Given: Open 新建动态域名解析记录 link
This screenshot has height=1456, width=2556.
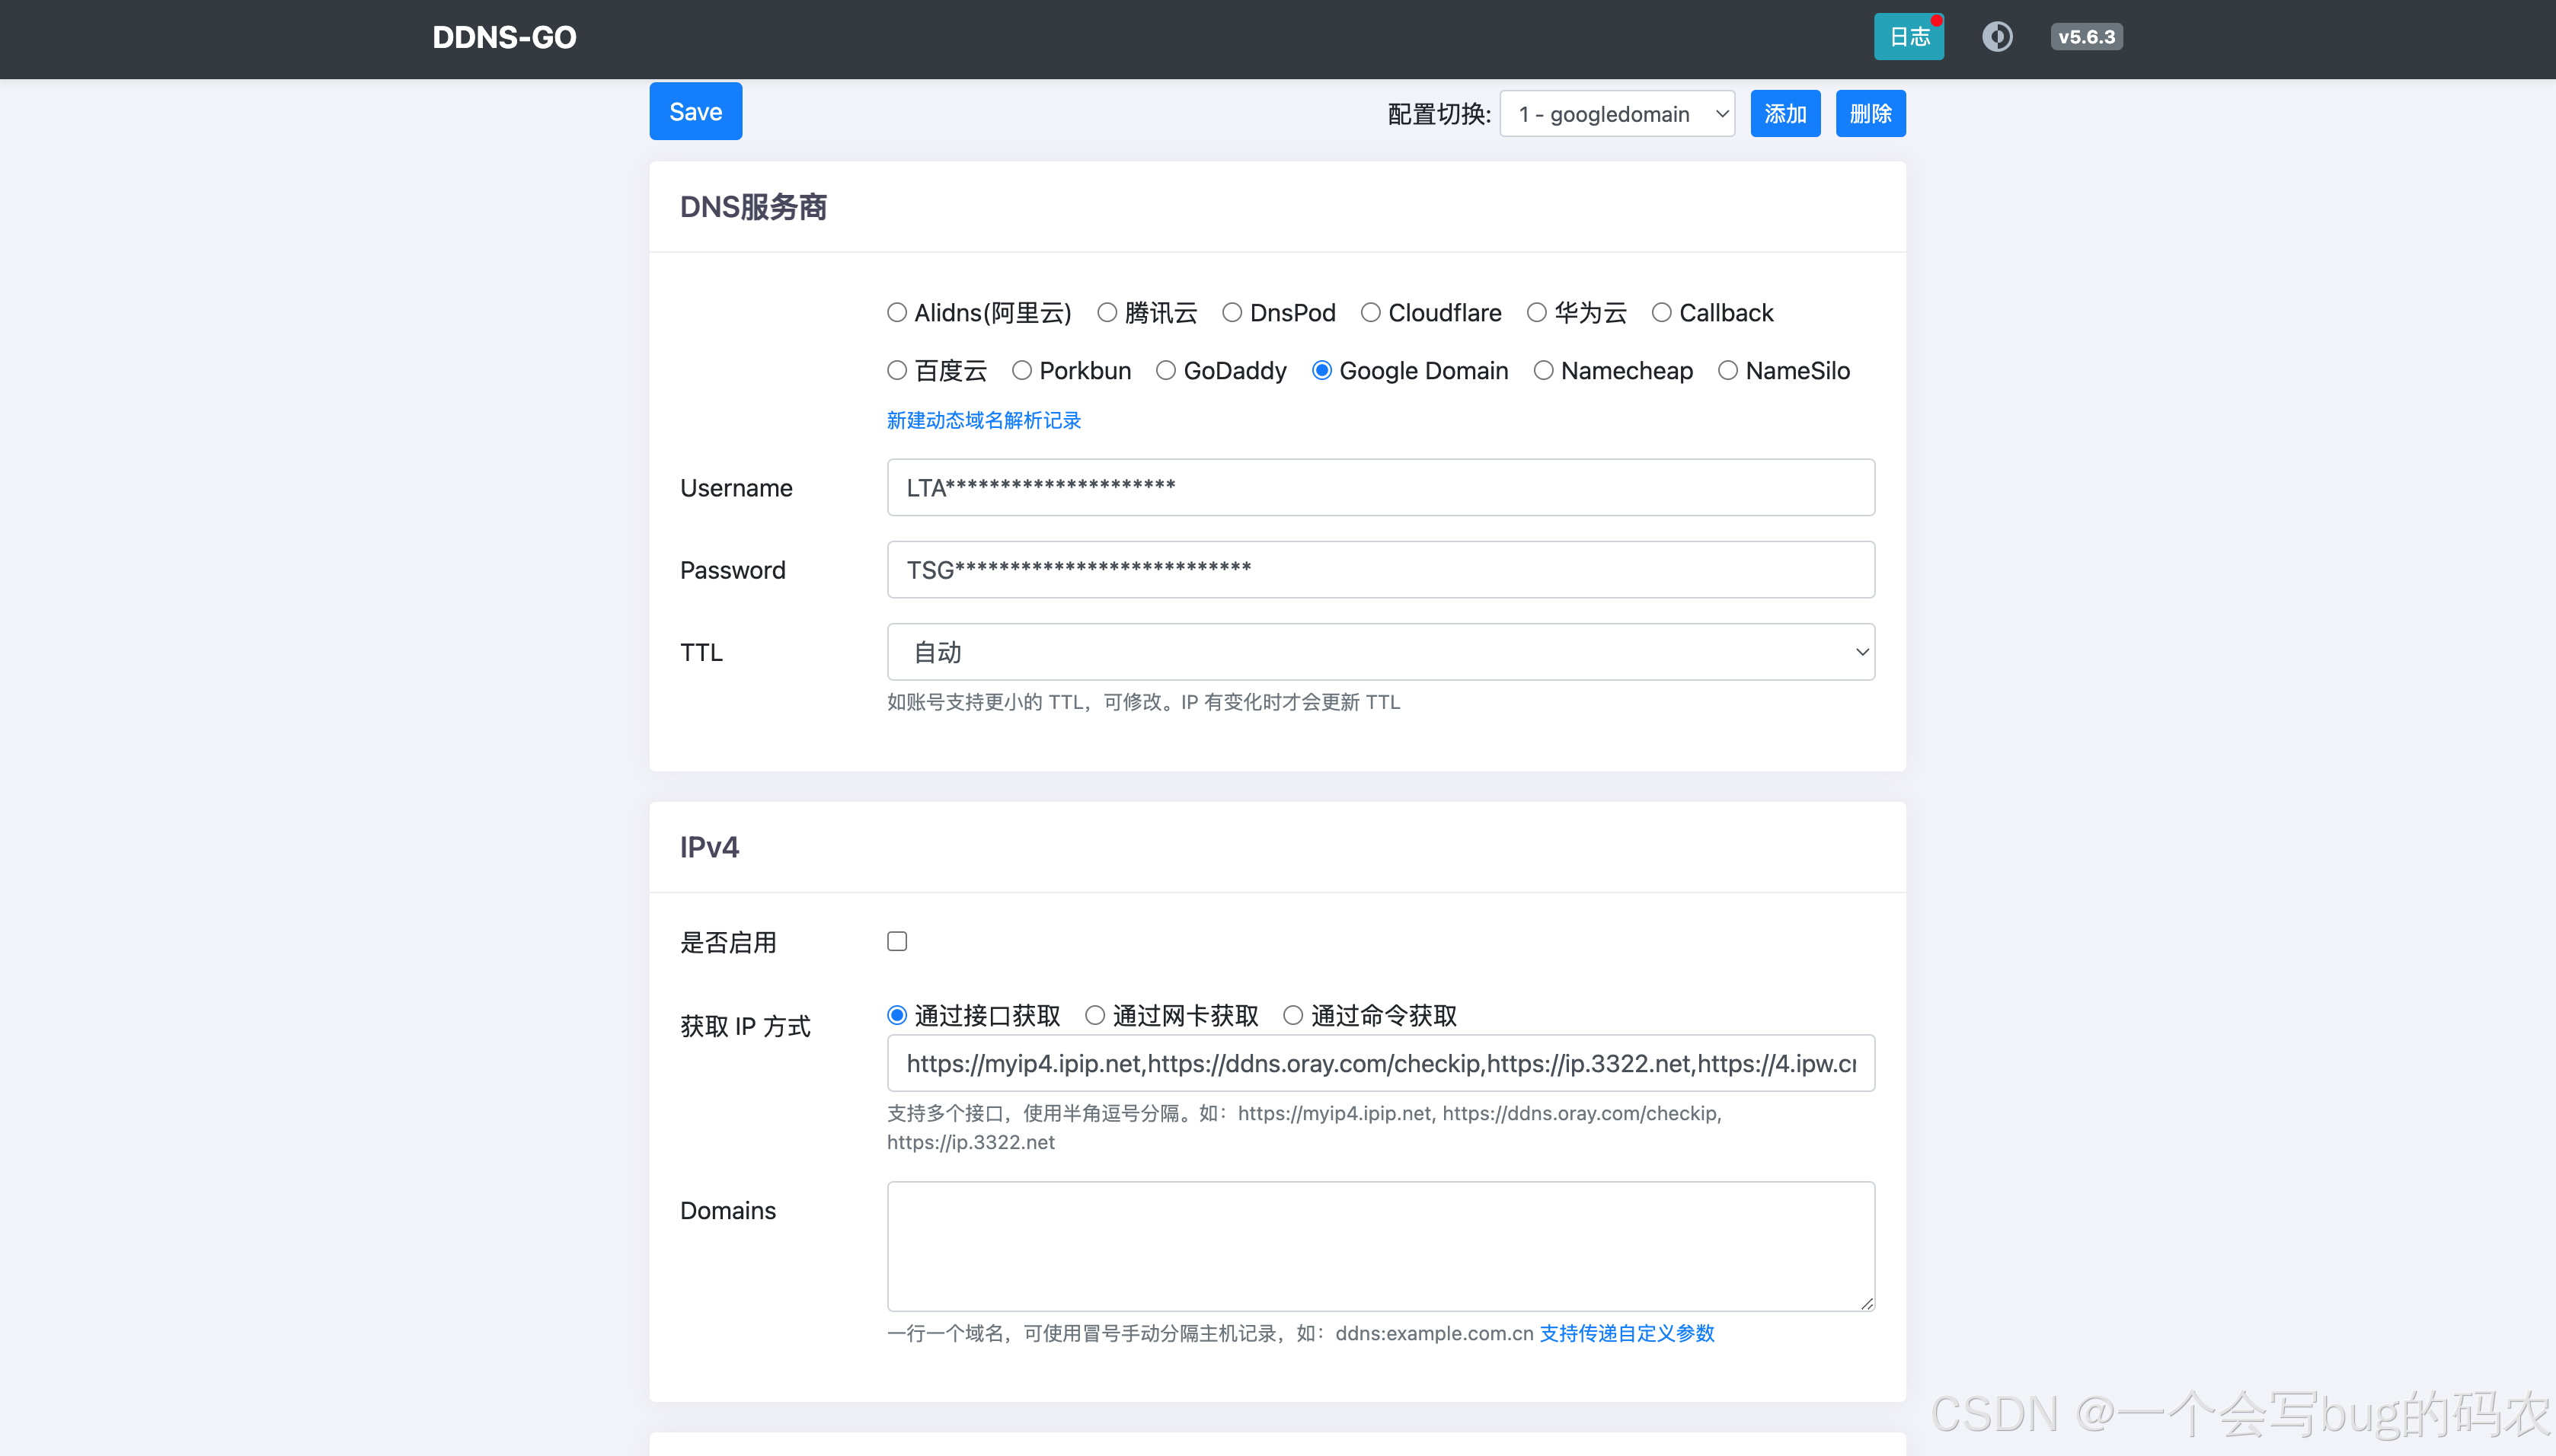Looking at the screenshot, I should tap(984, 420).
